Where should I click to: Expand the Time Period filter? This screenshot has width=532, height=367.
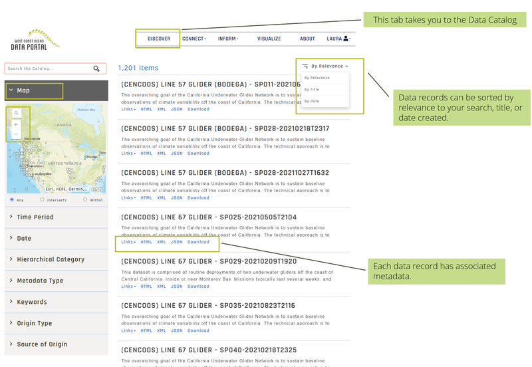pyautogui.click(x=57, y=217)
